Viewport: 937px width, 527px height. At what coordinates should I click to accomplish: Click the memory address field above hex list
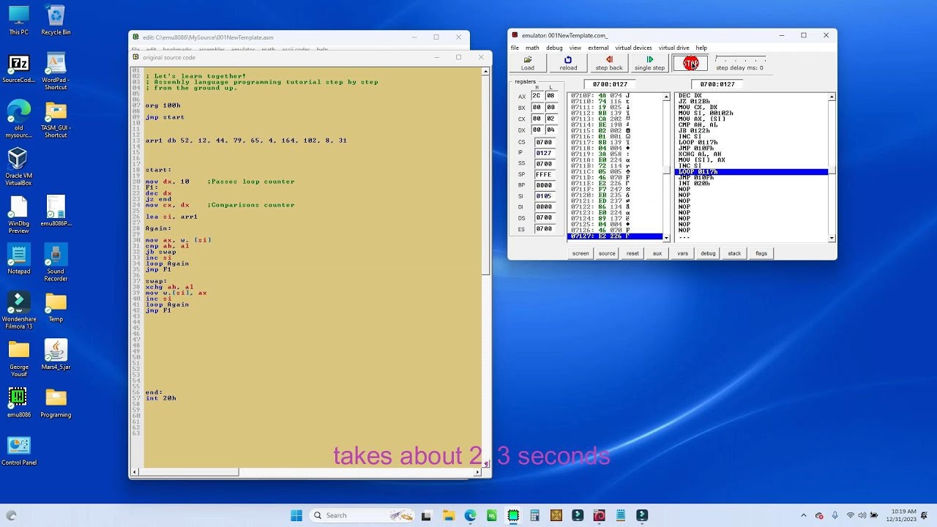pyautogui.click(x=610, y=84)
